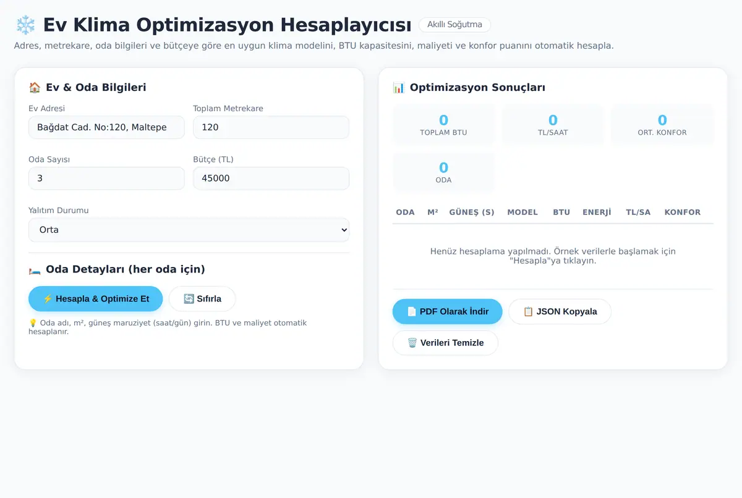The width and height of the screenshot is (742, 498).
Task: Click Hesapla & Optimize Et button
Action: tap(95, 298)
